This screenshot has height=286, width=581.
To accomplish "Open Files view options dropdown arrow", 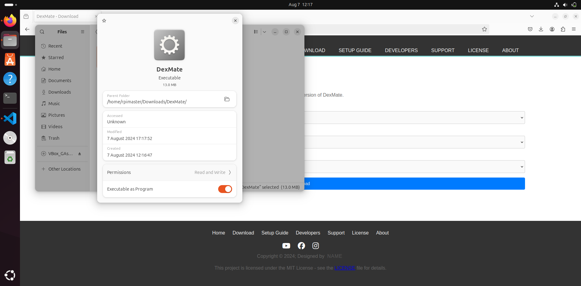I will [x=264, y=32].
